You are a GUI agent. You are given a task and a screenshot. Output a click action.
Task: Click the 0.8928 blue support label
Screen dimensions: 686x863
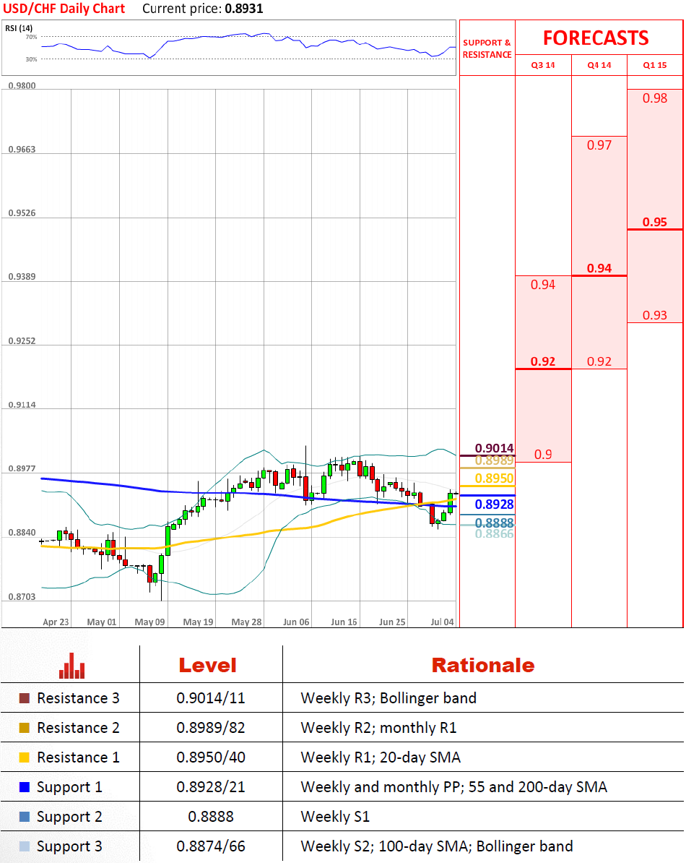[x=494, y=505]
